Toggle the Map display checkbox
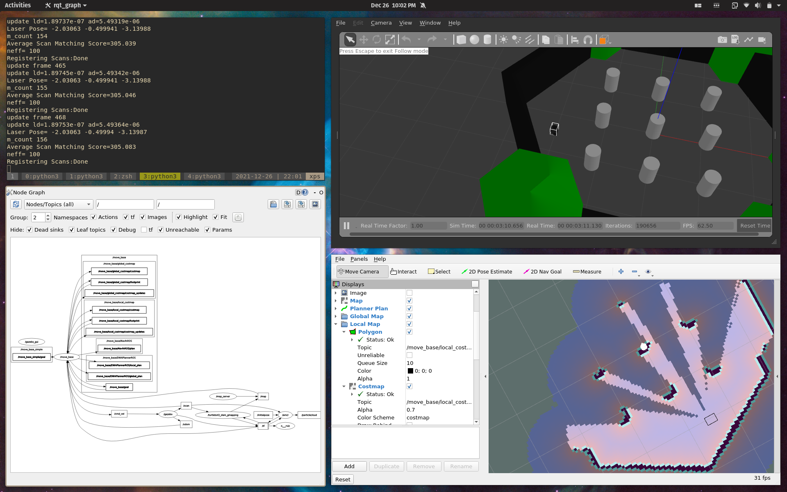Screen dimensions: 787x492 (409, 301)
